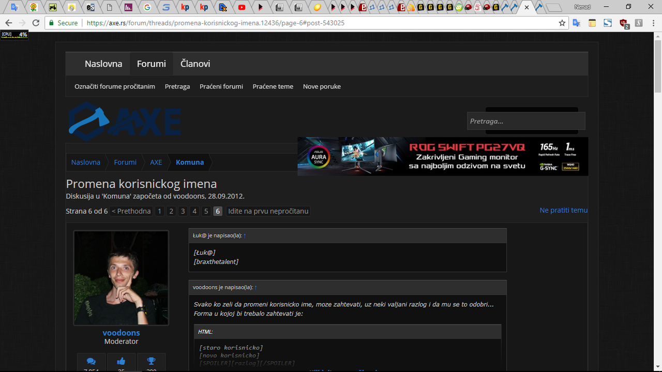This screenshot has width=662, height=372.
Task: Click the thumbs-up icon in voodoons' stats
Action: tap(121, 362)
